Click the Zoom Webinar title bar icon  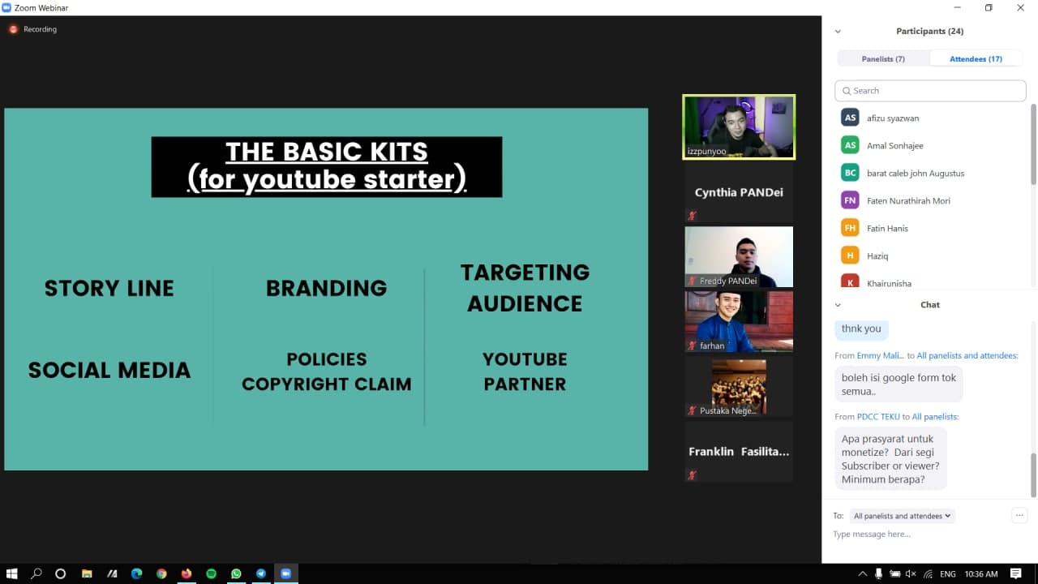pyautogui.click(x=6, y=7)
